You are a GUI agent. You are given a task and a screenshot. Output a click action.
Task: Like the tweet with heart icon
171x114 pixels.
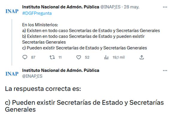coord(79,57)
